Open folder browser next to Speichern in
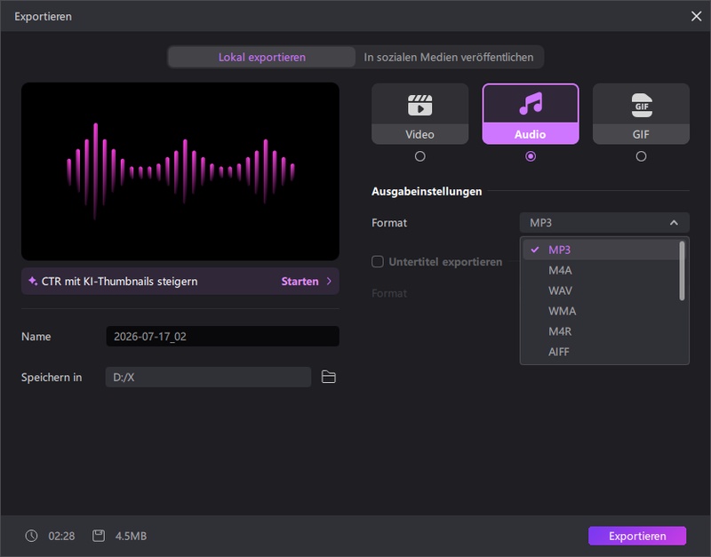The height and width of the screenshot is (557, 711). (x=328, y=377)
